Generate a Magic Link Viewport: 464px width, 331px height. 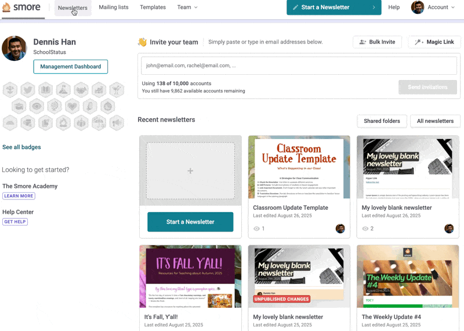click(434, 42)
